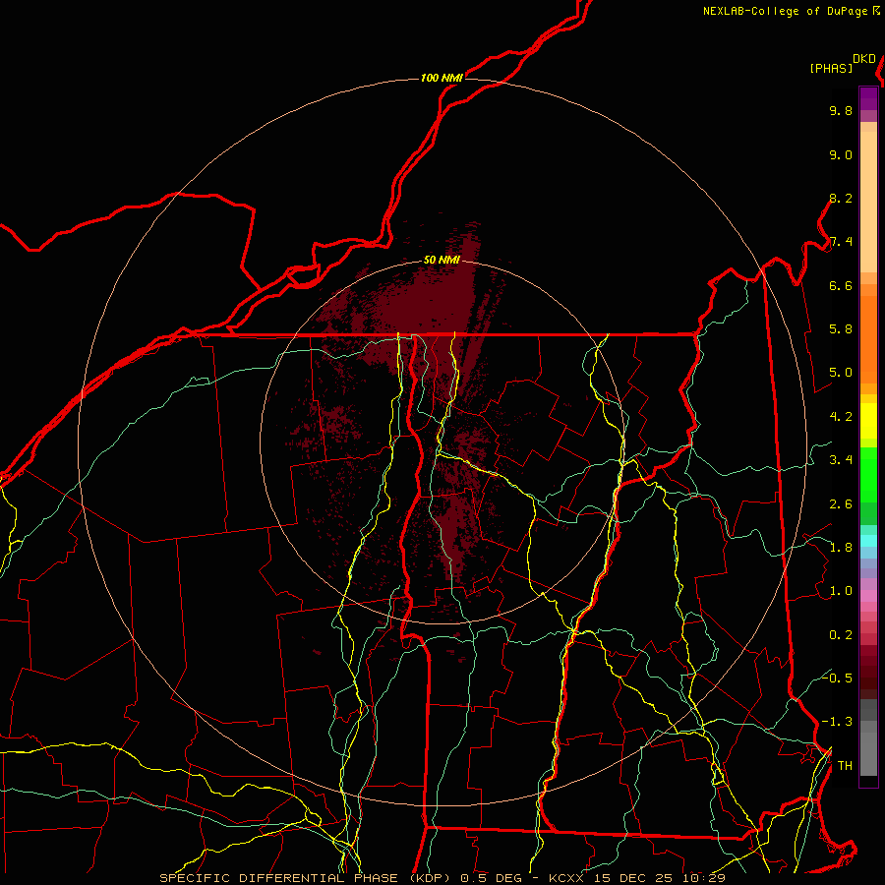Click the 2.6 color scale value
This screenshot has height=885, width=885.
[841, 504]
